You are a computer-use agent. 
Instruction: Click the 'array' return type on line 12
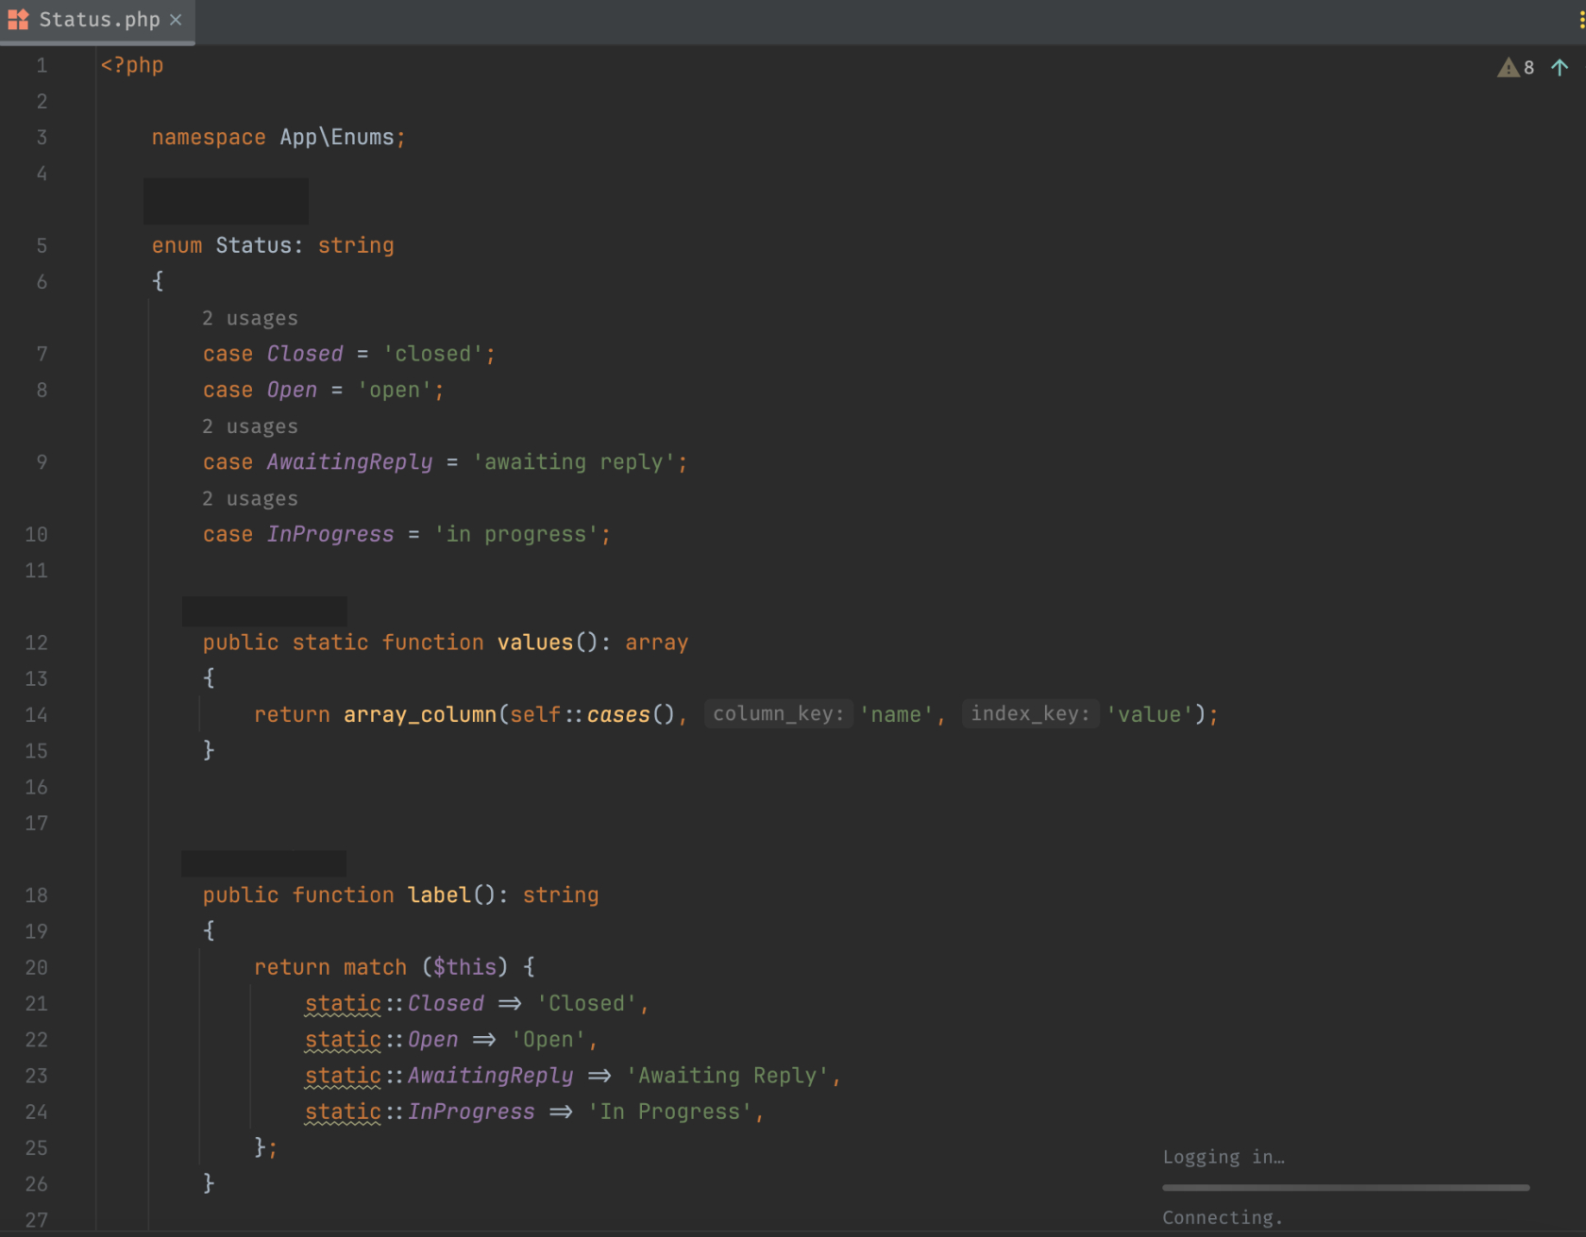pyautogui.click(x=657, y=643)
